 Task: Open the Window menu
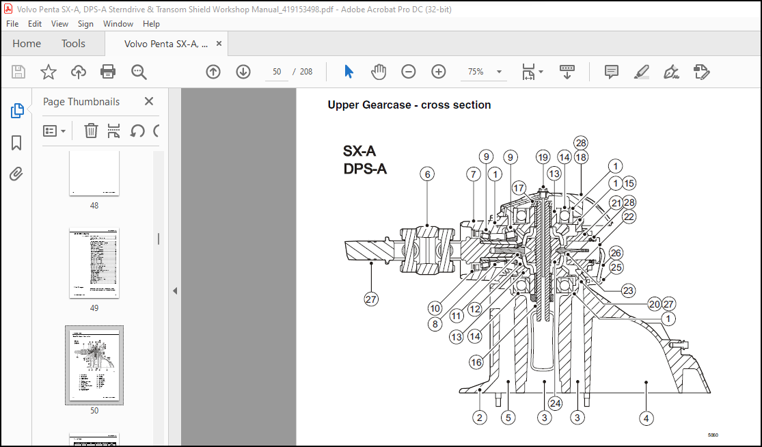point(118,24)
